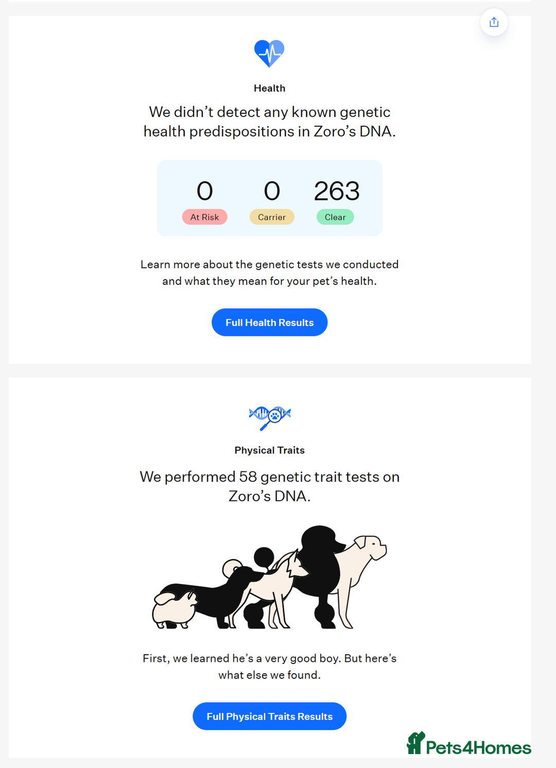This screenshot has width=556, height=768.
Task: Click the Pets4Homes logo
Action: coord(469,744)
